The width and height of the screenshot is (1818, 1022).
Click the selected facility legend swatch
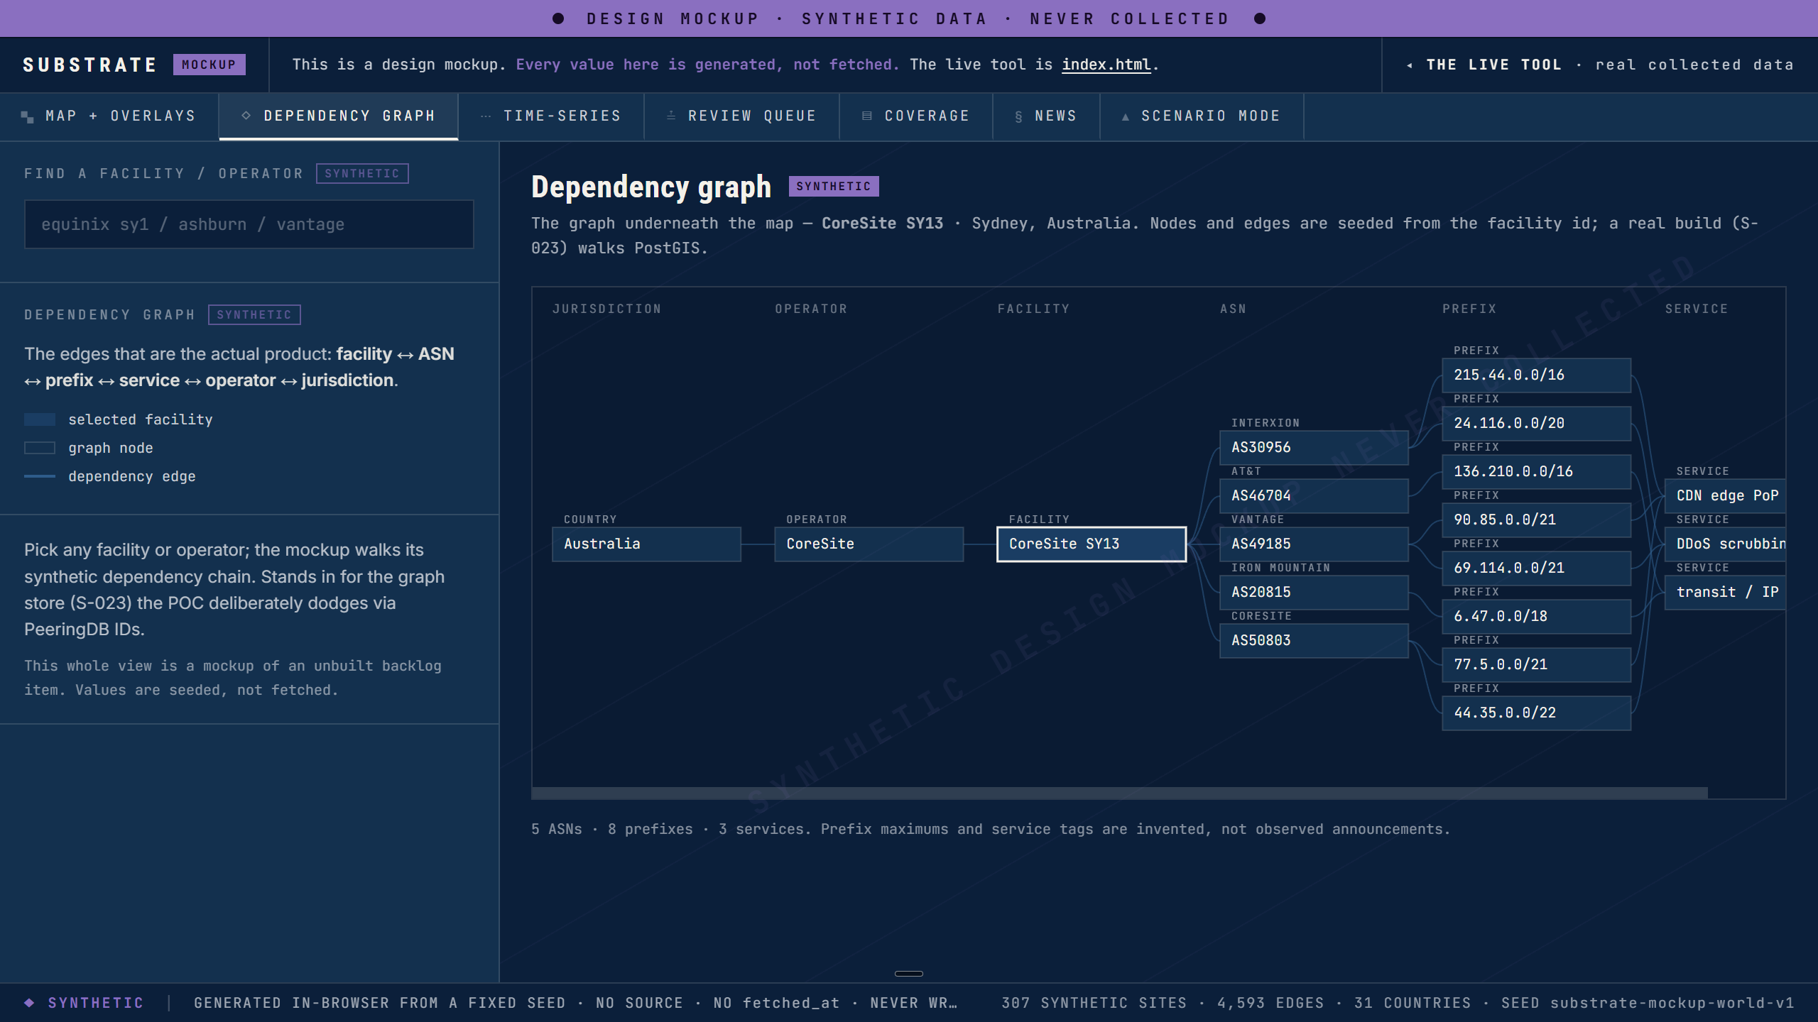(40, 419)
